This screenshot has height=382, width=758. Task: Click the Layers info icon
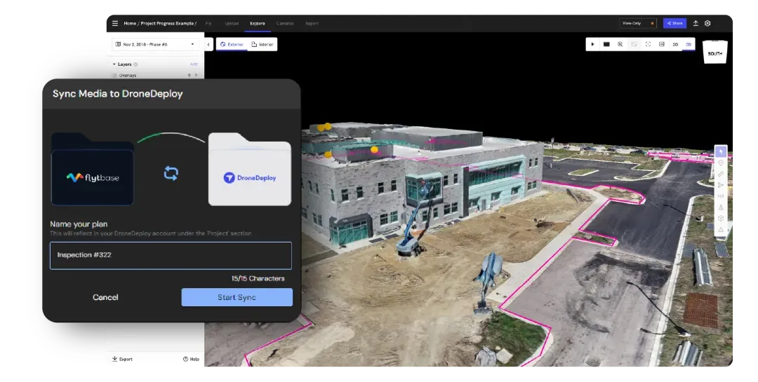[x=135, y=64]
